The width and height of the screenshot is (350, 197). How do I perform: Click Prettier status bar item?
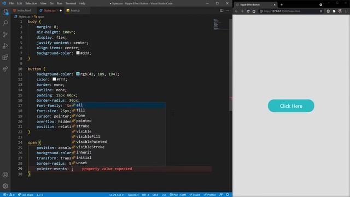(x=209, y=195)
